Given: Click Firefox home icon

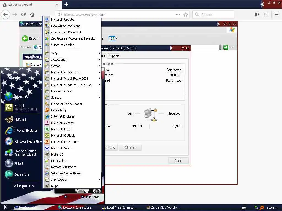Looking at the screenshot, I should (x=32, y=15).
